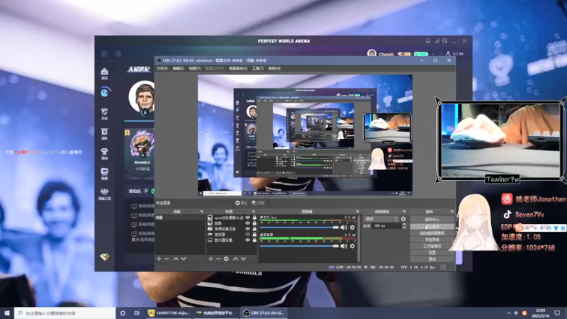
Task: Open the statistics chart icon in Arena sidebar
Action: [x=104, y=173]
